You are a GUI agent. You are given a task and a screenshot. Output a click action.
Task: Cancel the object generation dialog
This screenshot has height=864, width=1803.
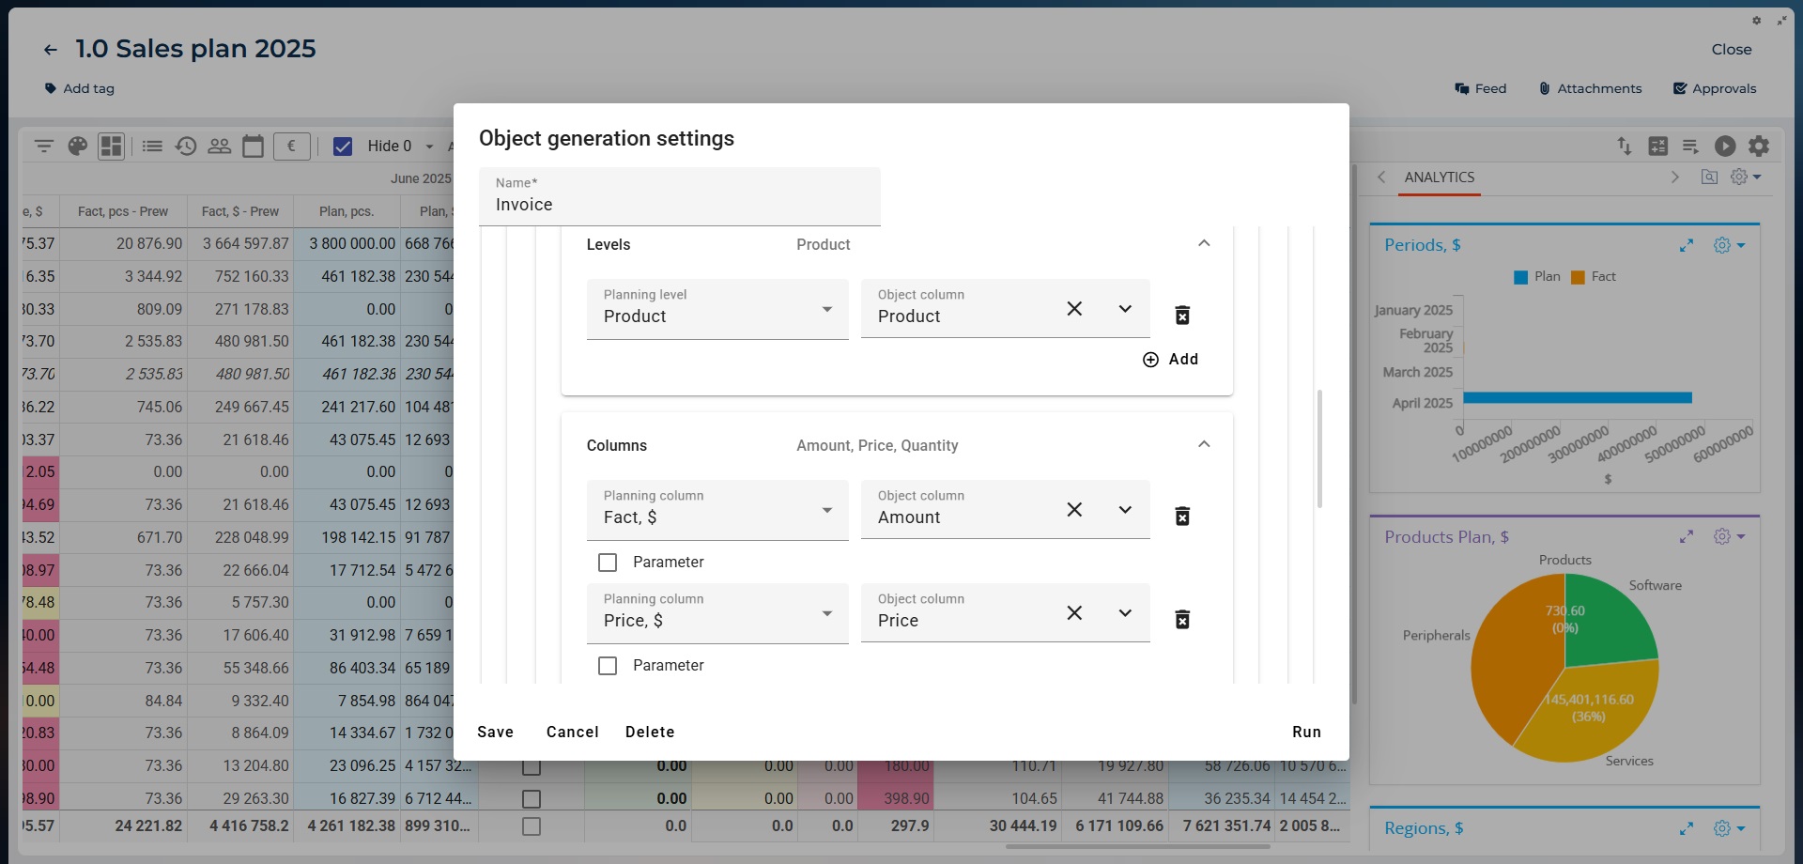(x=573, y=732)
